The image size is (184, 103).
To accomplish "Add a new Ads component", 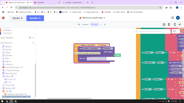I will pos(10,91).
